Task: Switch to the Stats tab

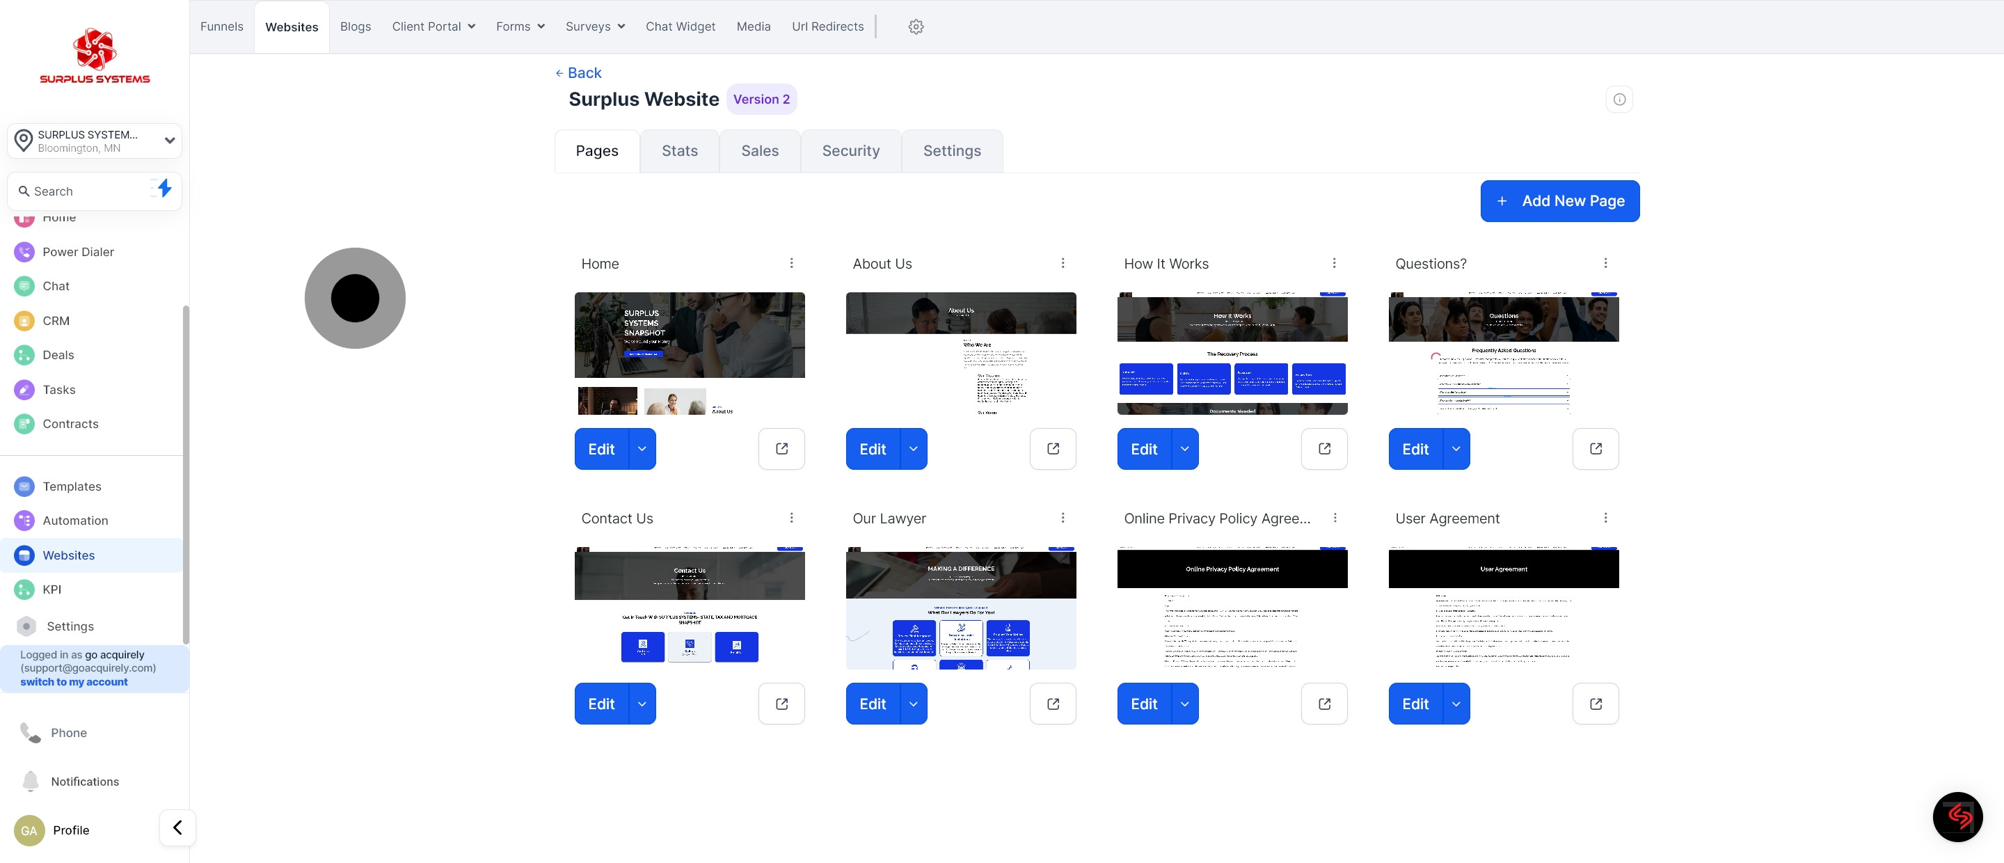Action: coord(679,151)
